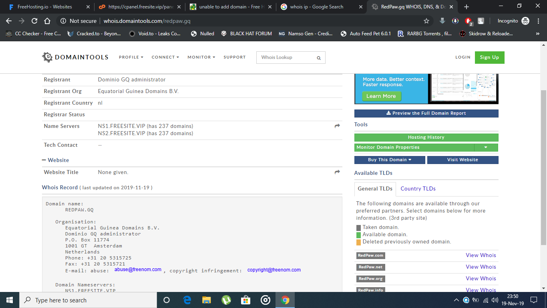Open Namso Gen bookmark

click(306, 34)
